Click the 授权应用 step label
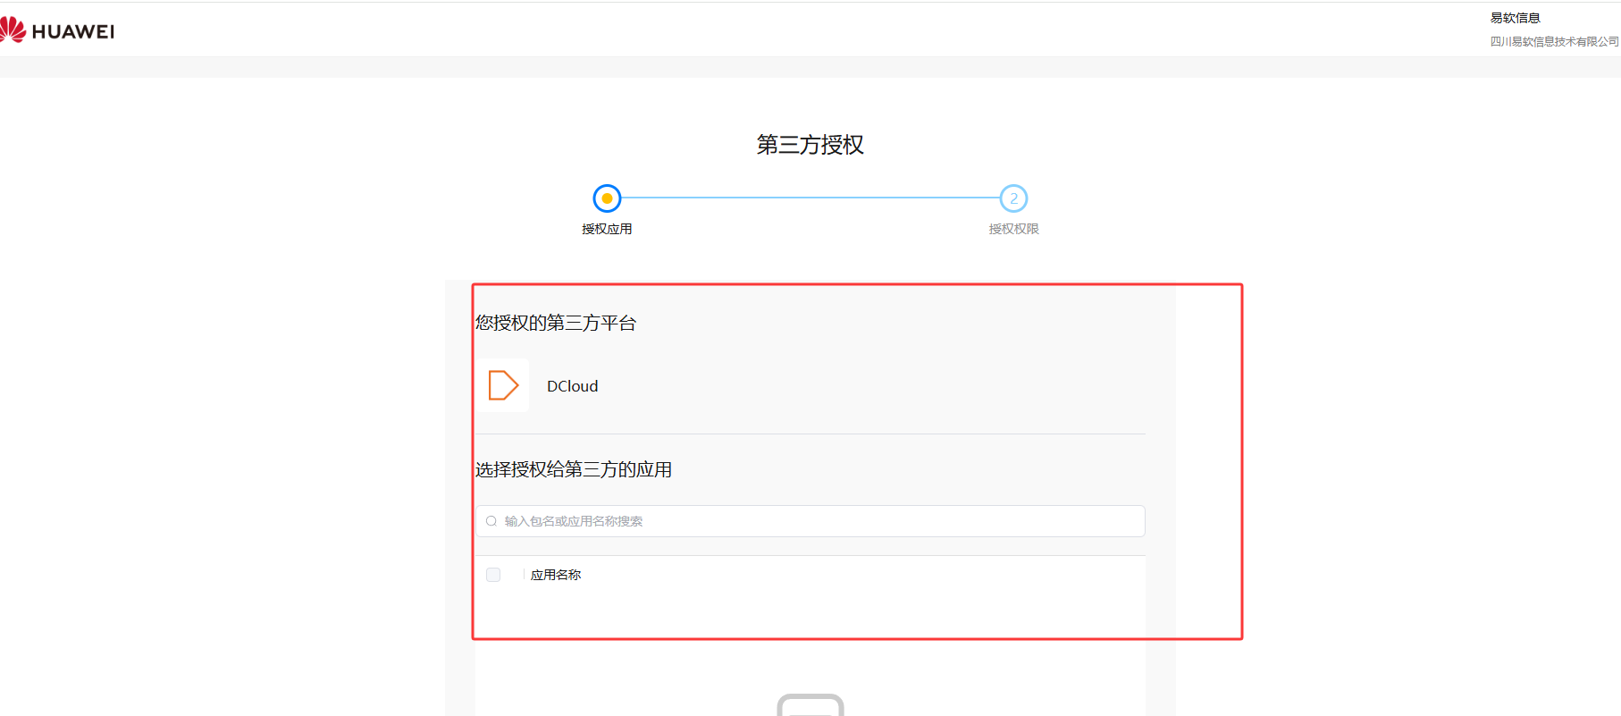The image size is (1621, 716). pyautogui.click(x=607, y=229)
